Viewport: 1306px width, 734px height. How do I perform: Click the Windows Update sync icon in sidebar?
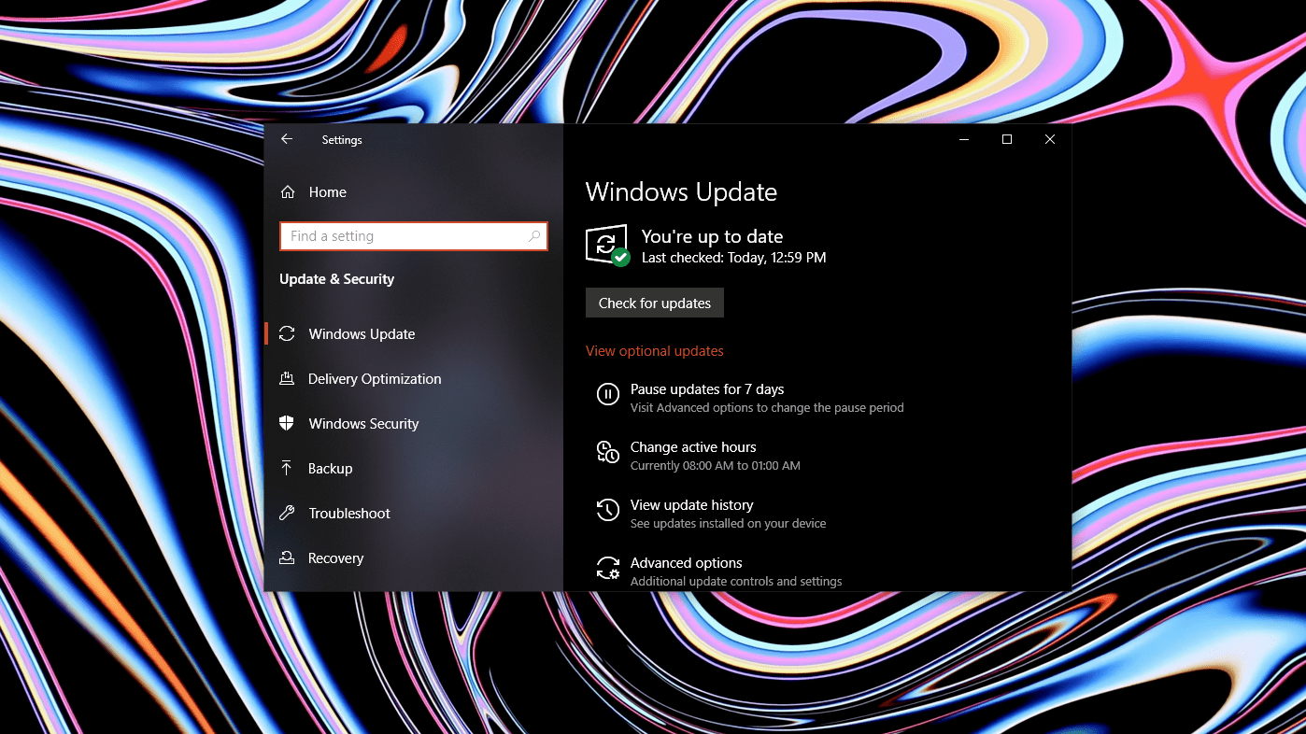288,333
